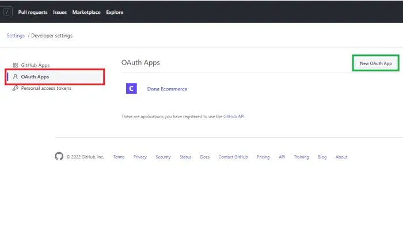Click the slash search shortcut box
The height and width of the screenshot is (234, 403).
tap(7, 12)
